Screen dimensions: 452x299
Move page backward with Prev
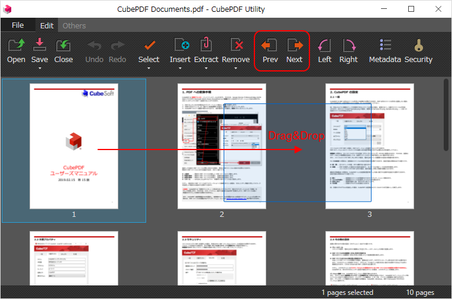click(270, 51)
